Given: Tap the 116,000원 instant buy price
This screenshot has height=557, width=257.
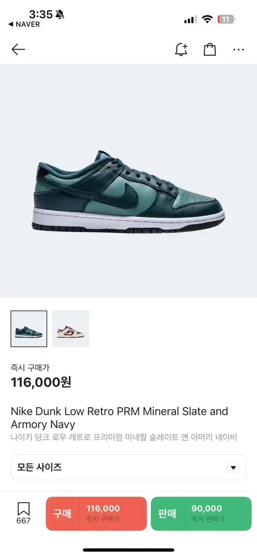Looking at the screenshot, I should tap(41, 382).
